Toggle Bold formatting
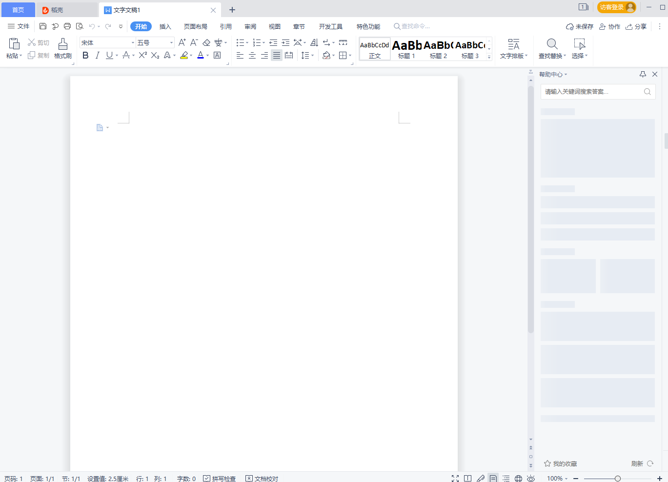Image resolution: width=668 pixels, height=482 pixels. point(85,55)
